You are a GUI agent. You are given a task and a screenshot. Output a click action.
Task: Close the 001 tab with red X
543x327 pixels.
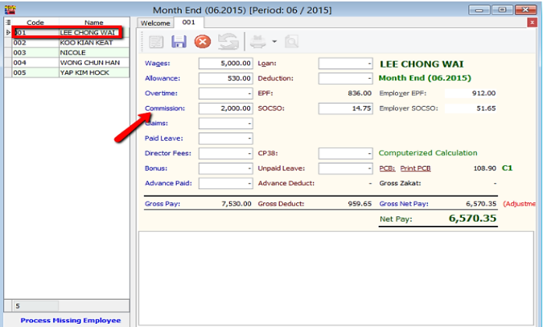point(531,23)
